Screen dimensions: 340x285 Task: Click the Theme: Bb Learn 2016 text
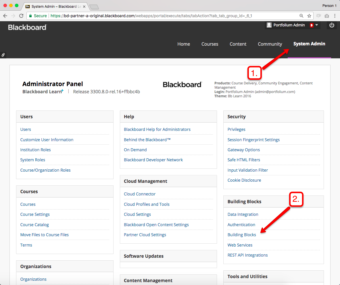pos(233,96)
